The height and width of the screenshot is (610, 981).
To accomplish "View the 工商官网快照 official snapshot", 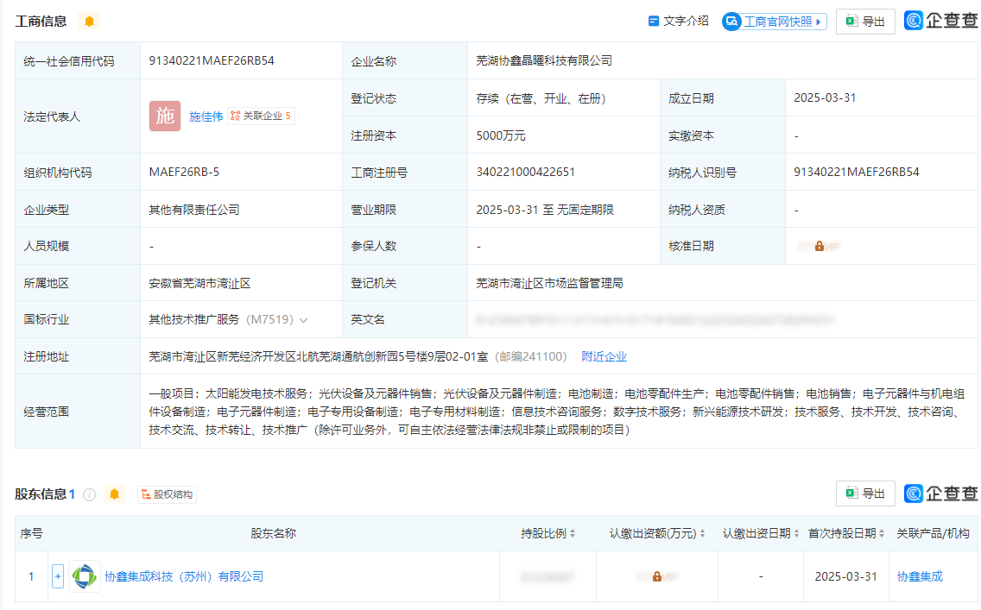I will pos(775,22).
